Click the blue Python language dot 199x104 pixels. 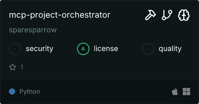click(x=12, y=92)
